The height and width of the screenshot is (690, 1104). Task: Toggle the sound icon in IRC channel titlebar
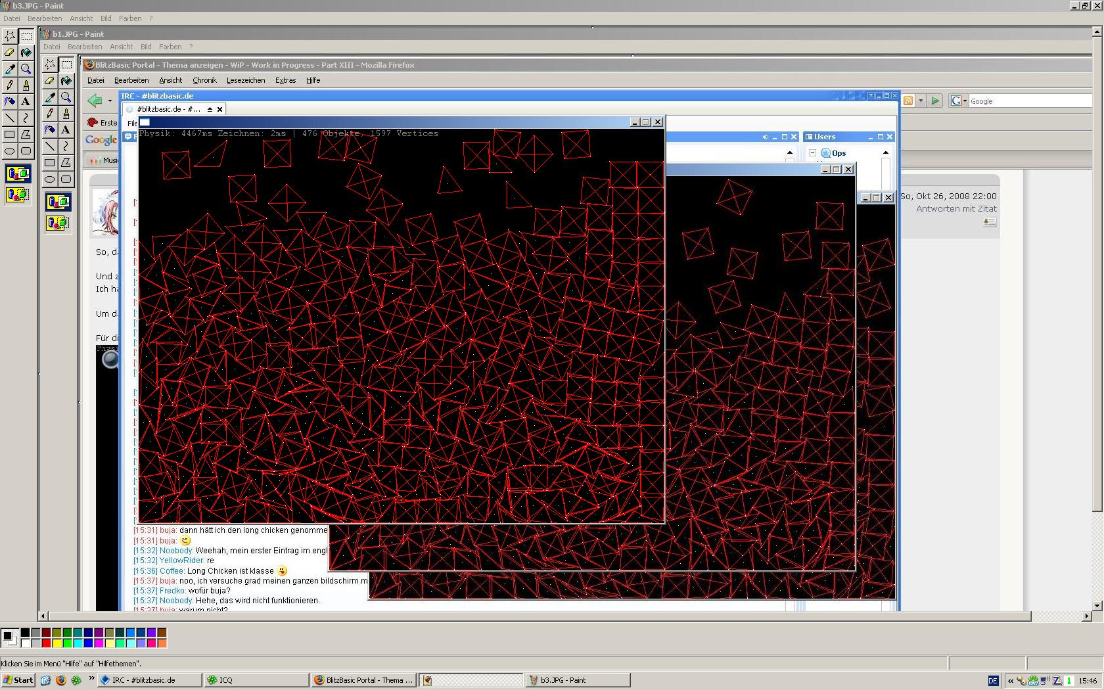click(x=765, y=137)
